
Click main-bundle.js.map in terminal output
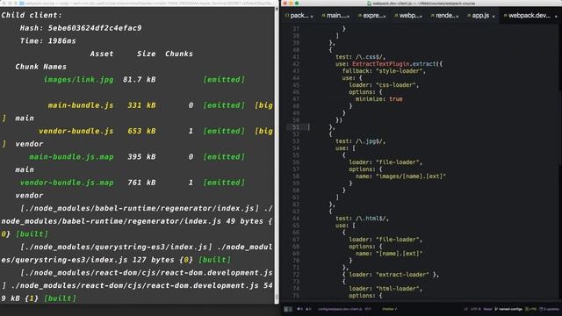point(71,157)
